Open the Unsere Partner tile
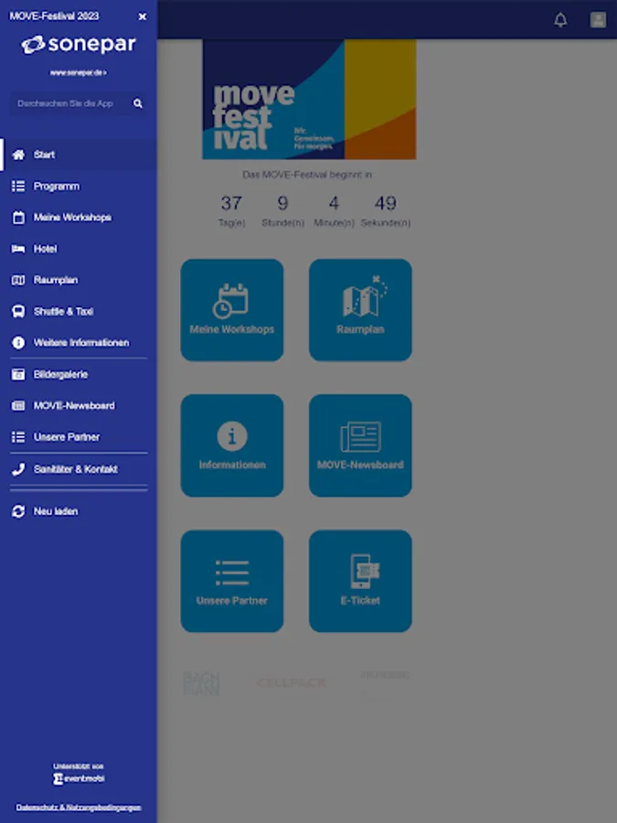The height and width of the screenshot is (823, 617). [232, 581]
